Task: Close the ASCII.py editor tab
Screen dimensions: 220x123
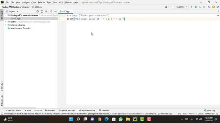Action: [x=71, y=11]
